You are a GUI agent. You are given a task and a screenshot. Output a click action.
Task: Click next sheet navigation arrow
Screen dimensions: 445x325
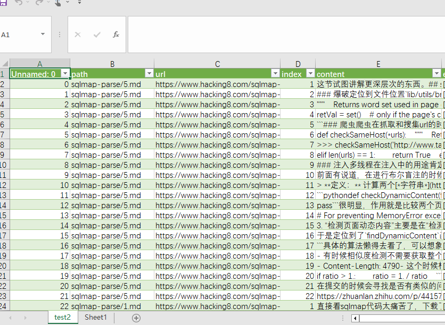pyautogui.click(x=25, y=318)
